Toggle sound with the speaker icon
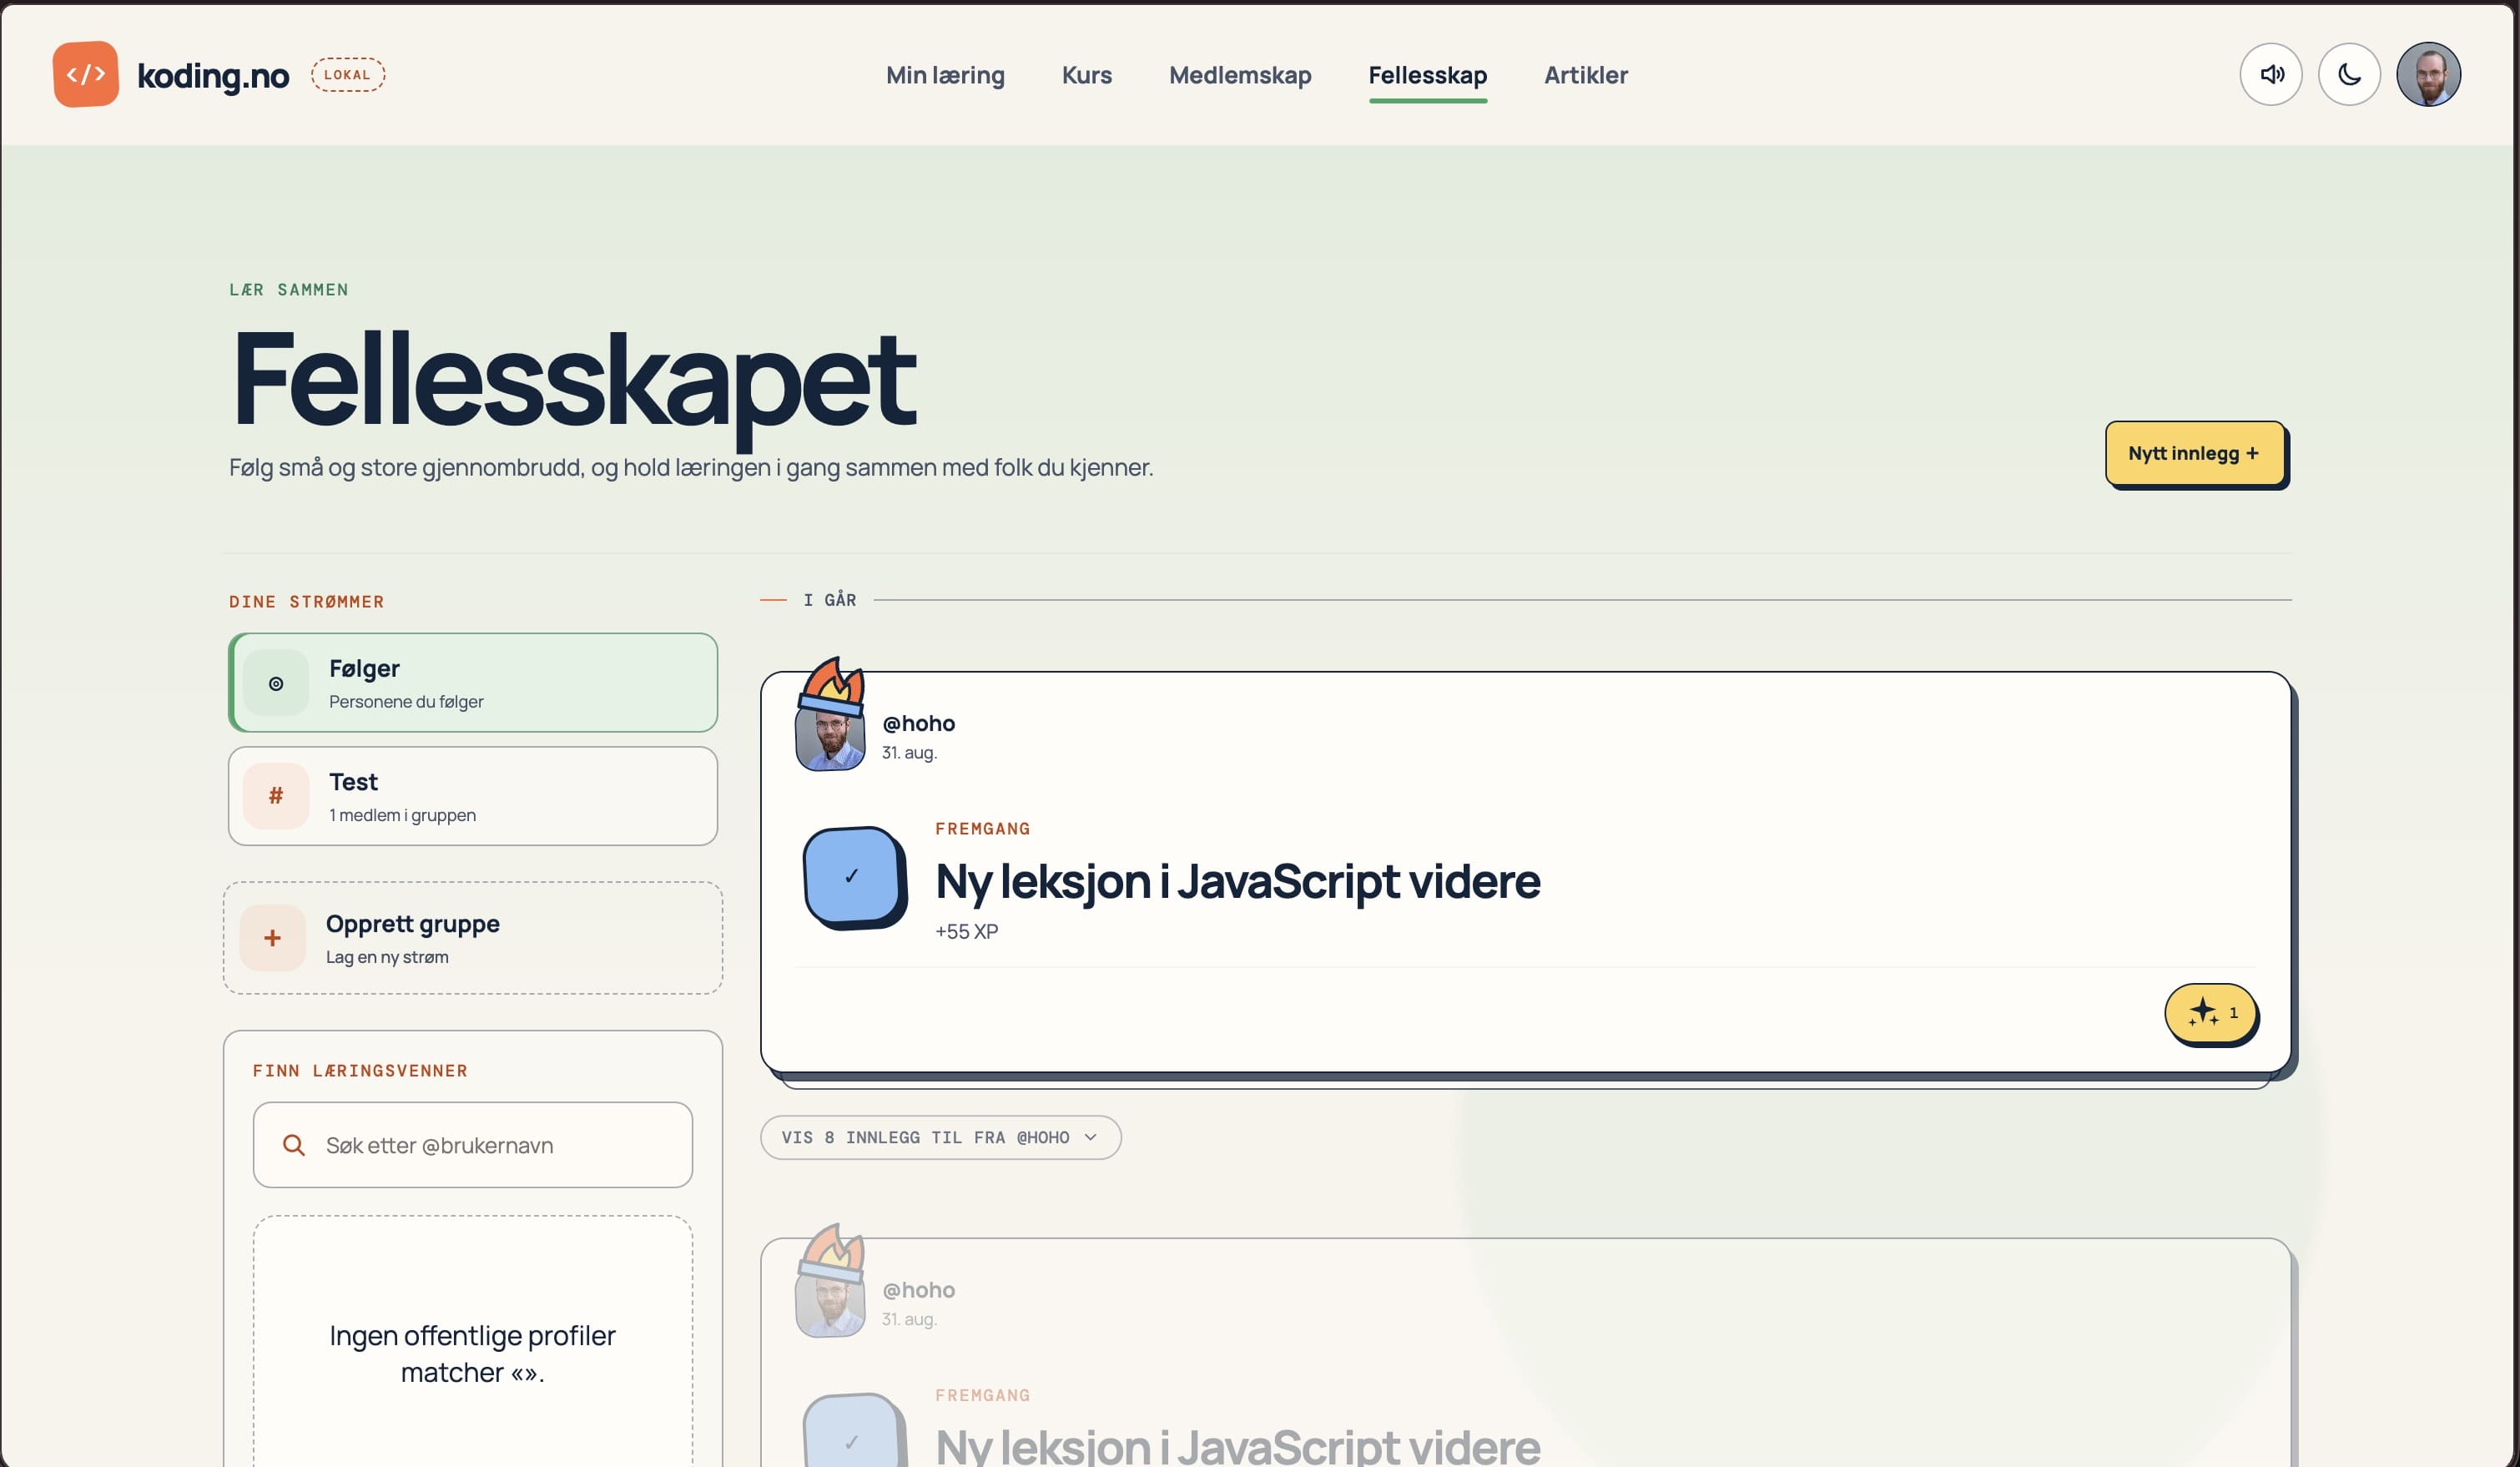This screenshot has height=1467, width=2520. [x=2270, y=74]
